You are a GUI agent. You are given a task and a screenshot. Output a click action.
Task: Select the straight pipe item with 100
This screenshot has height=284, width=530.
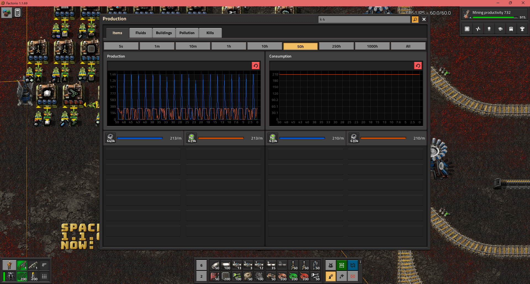click(226, 265)
